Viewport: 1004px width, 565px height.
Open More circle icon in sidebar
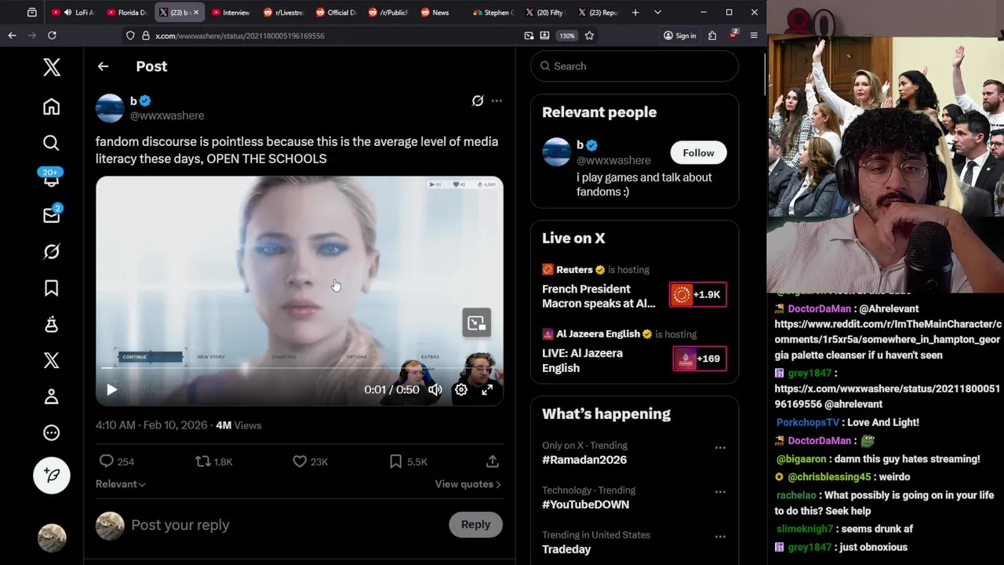(51, 433)
